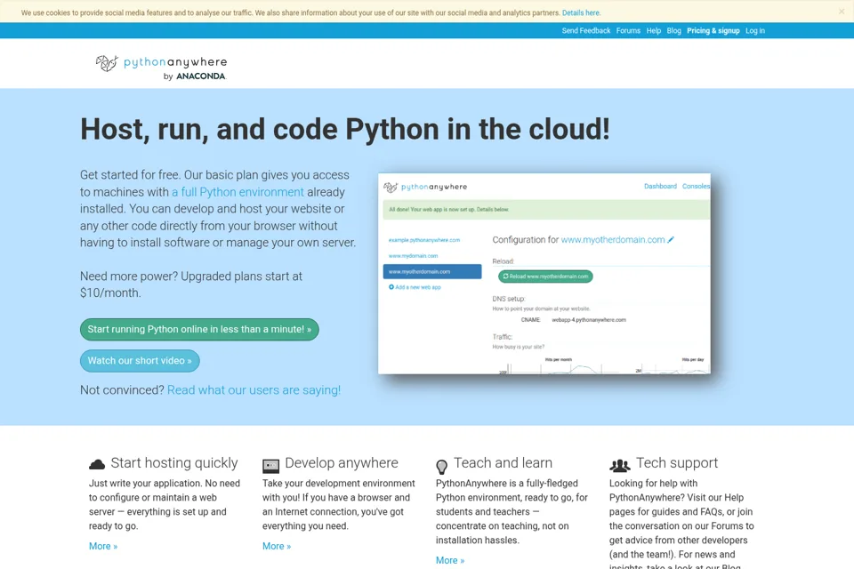Click the pythonanywhere wordmark in the header
Screen dimensions: 854x569
(175, 62)
